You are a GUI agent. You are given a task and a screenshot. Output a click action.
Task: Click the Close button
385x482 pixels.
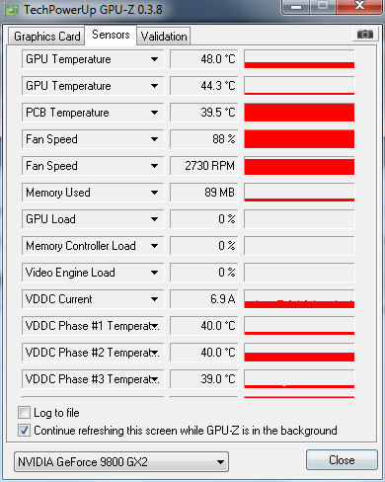[x=342, y=460]
